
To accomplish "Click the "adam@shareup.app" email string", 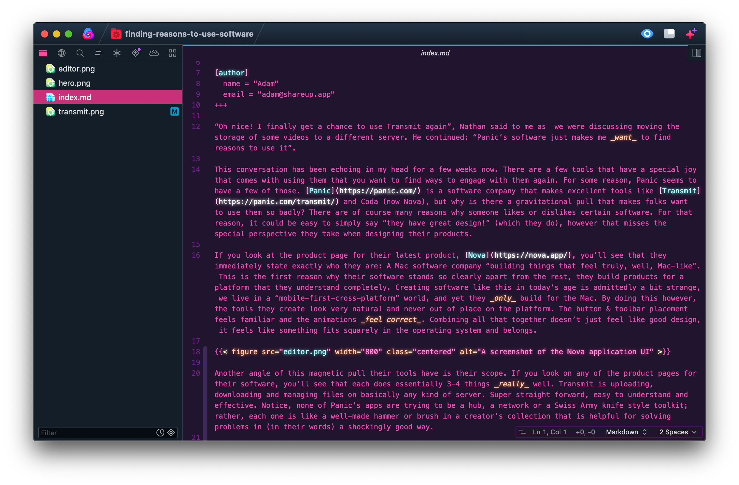I will 296,94.
